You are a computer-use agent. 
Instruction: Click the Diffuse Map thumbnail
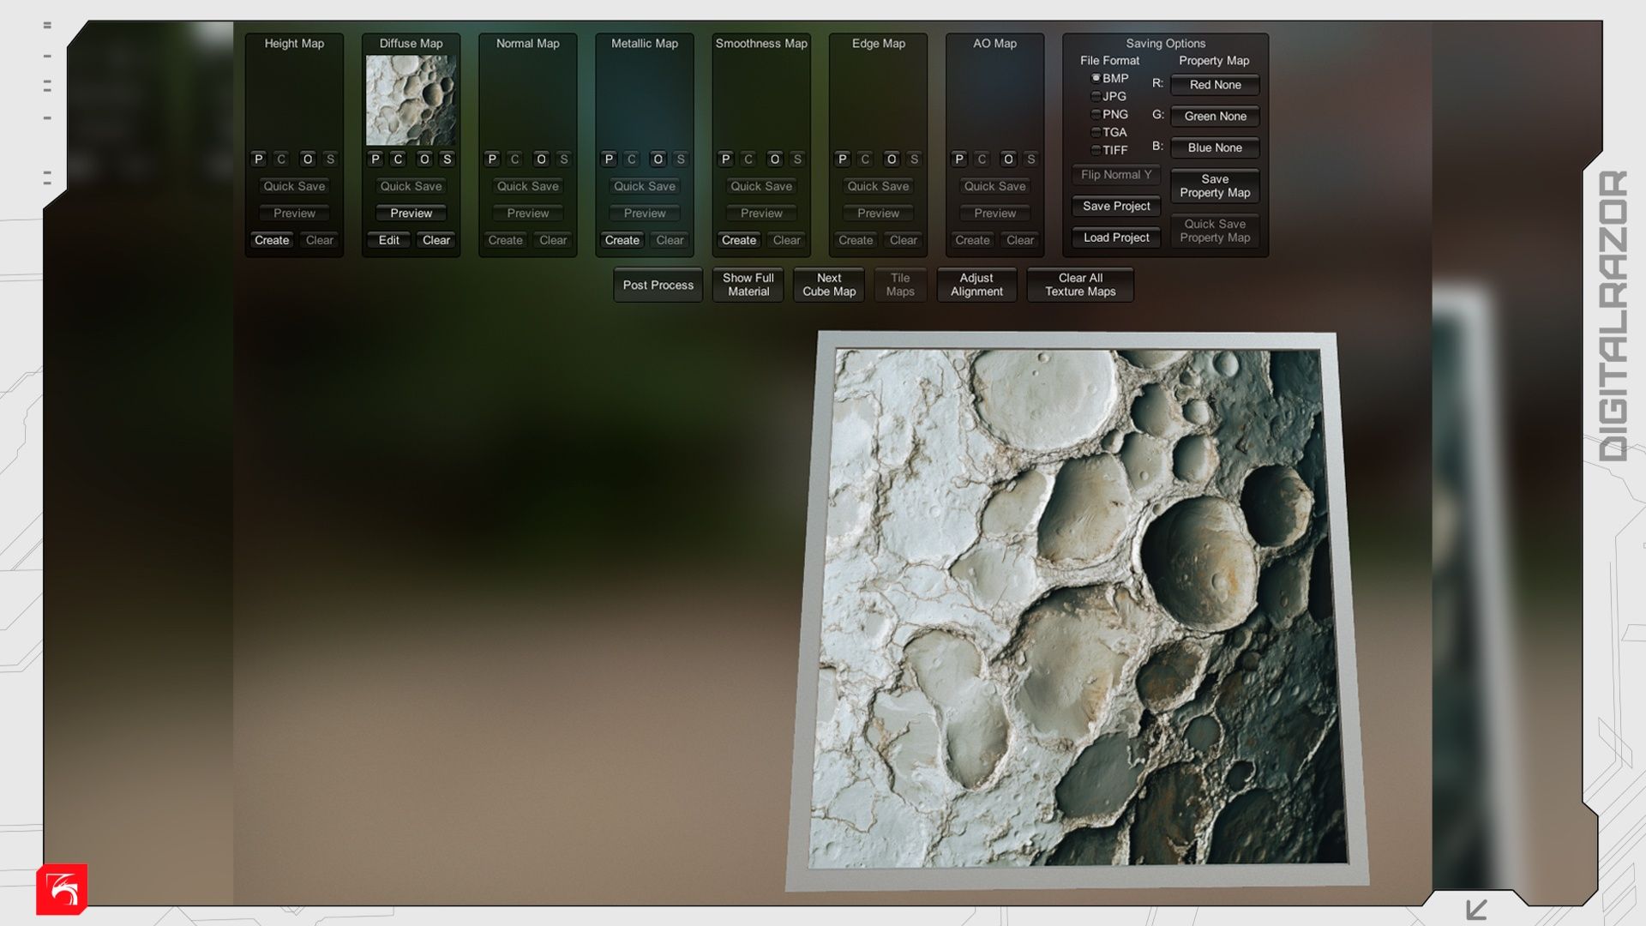pyautogui.click(x=411, y=100)
